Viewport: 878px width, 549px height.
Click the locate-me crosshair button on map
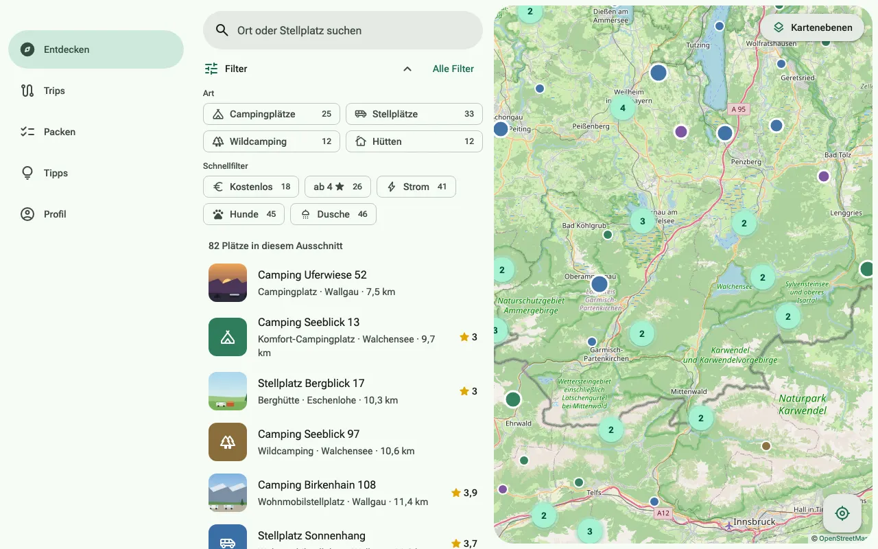(x=842, y=513)
